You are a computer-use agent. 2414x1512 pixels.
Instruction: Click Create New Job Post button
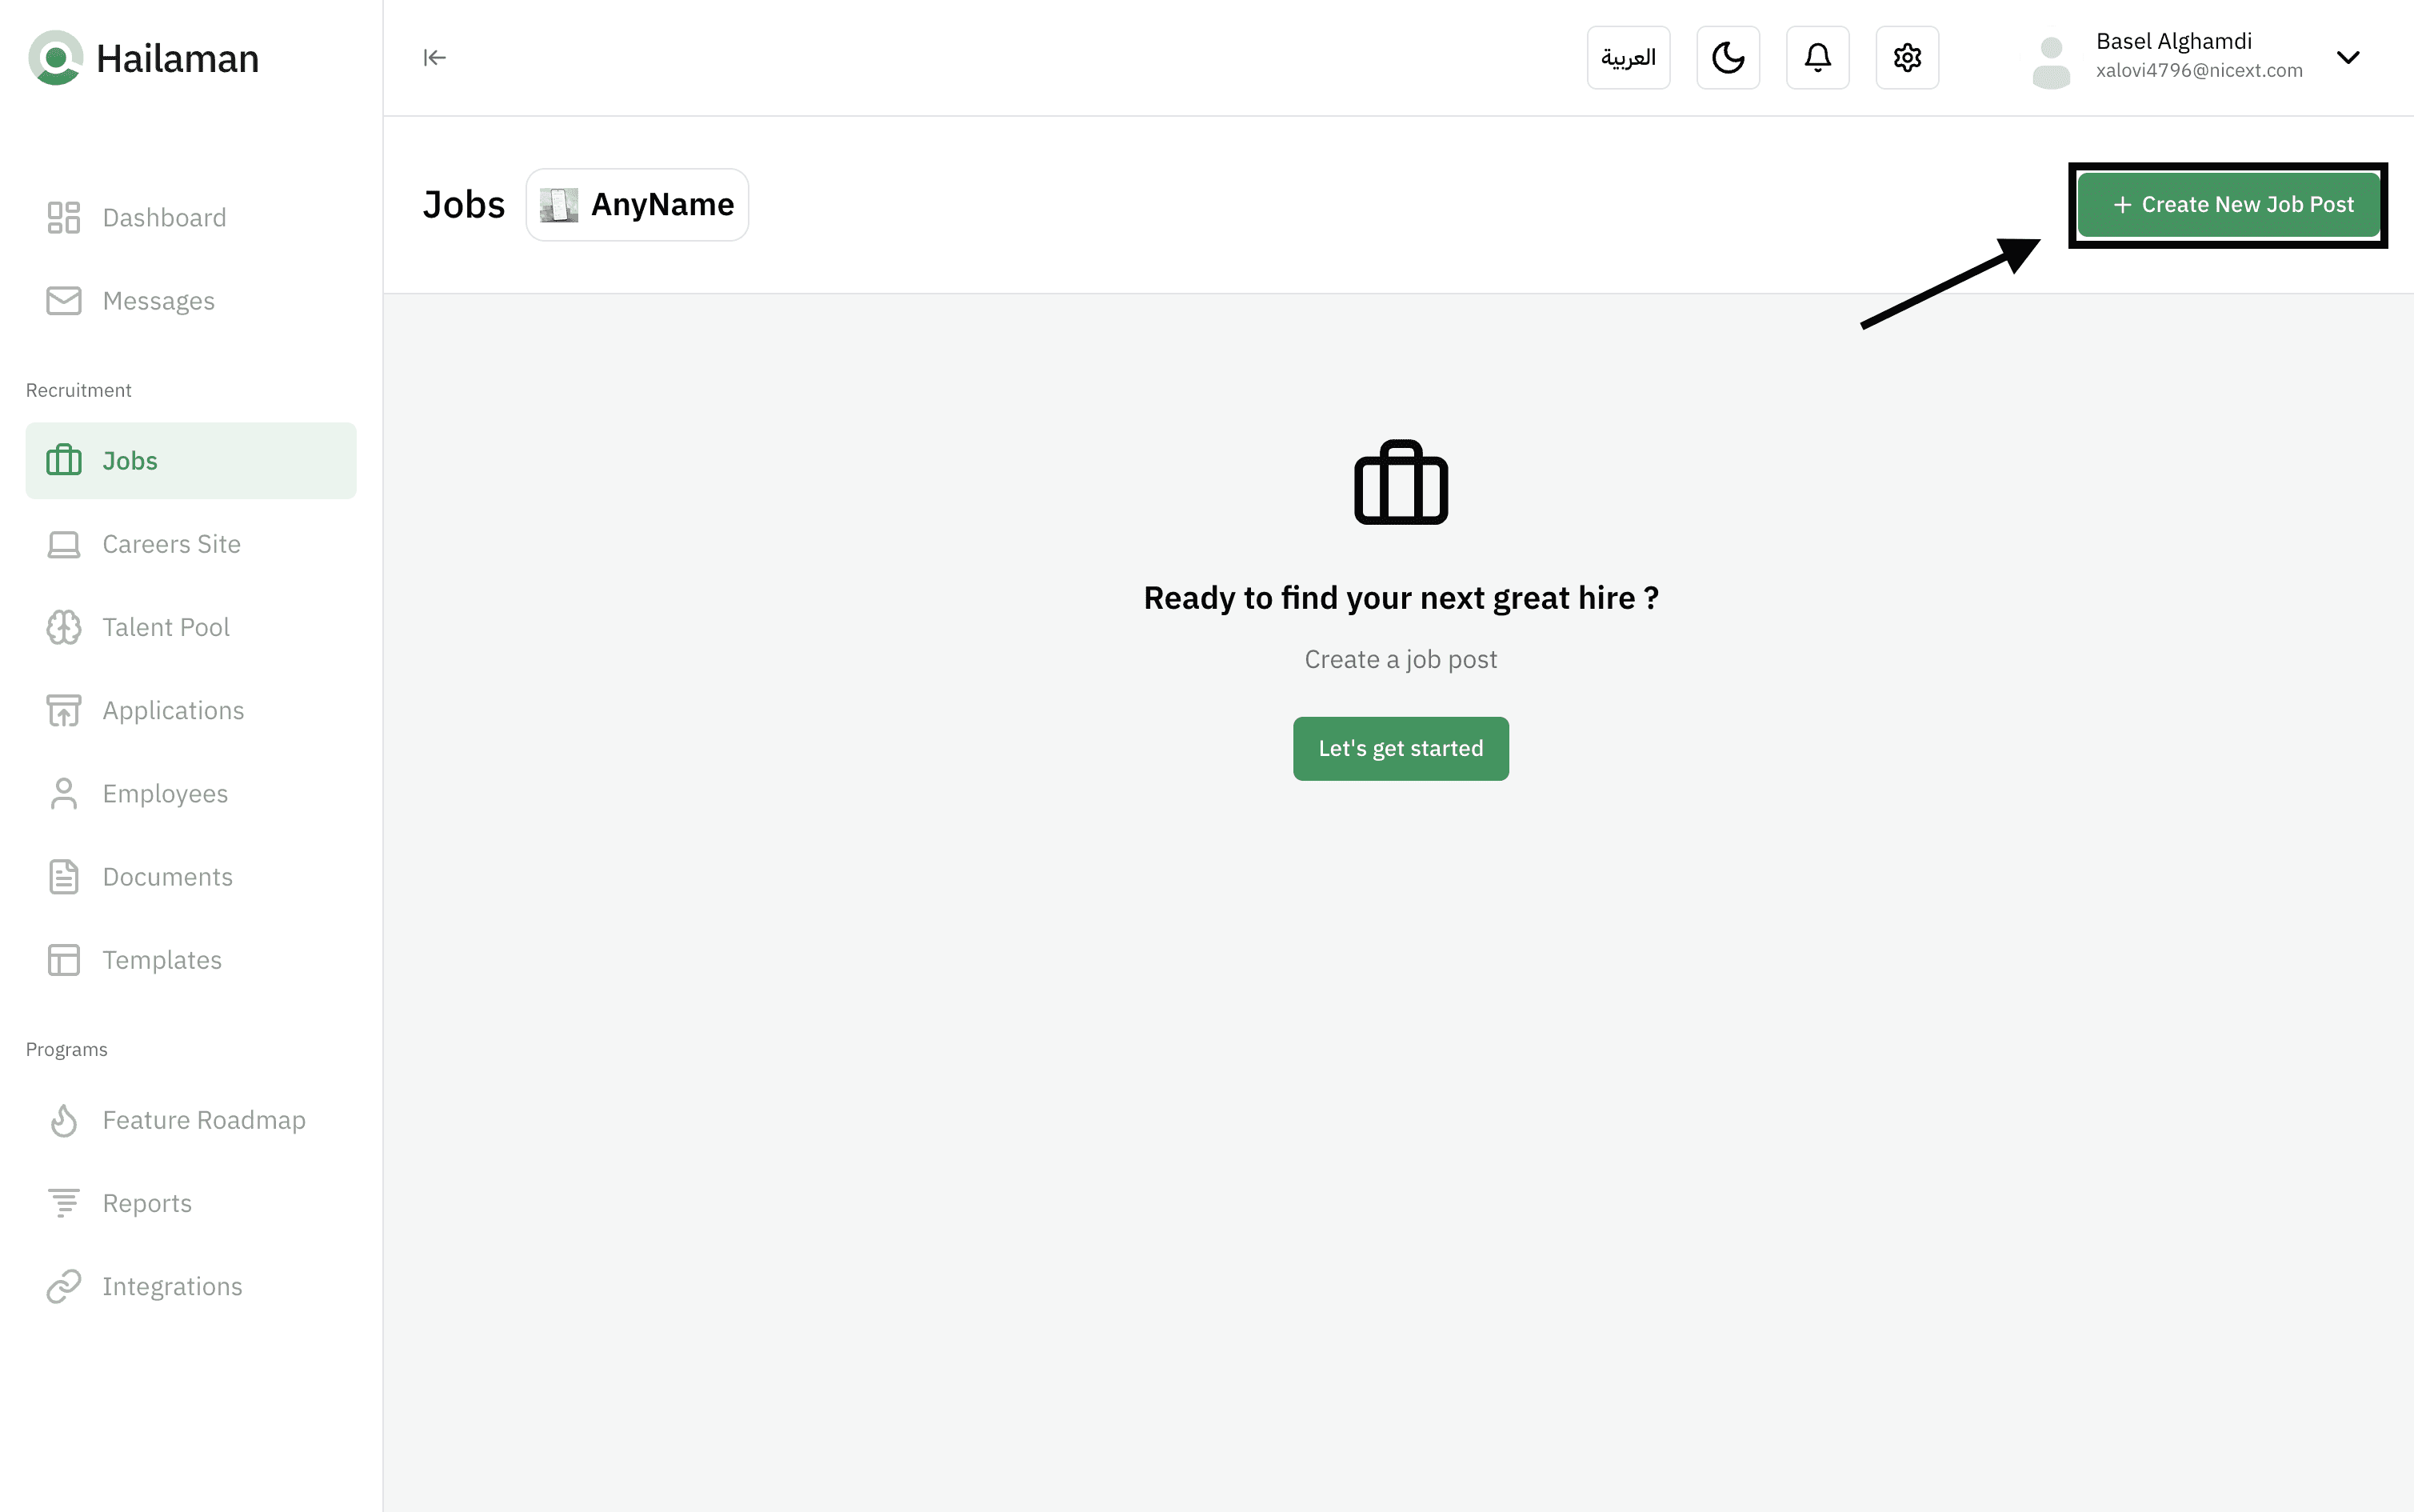coord(2228,205)
